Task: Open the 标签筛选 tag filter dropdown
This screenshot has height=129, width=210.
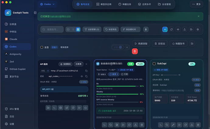Action: tap(111, 29)
